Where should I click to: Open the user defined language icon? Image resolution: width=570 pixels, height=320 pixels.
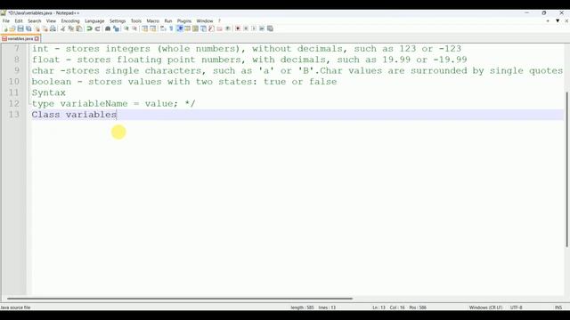187,28
